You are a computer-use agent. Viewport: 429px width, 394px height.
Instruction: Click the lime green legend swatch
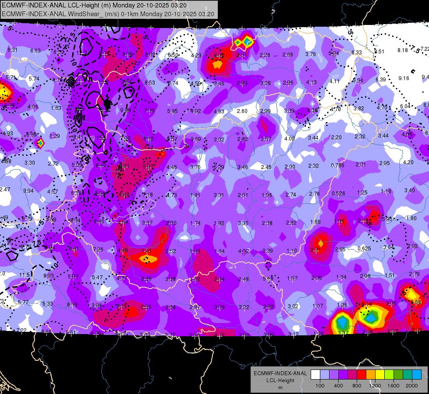[389, 375]
